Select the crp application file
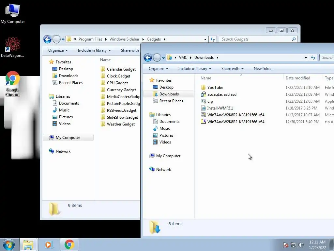 (210, 101)
